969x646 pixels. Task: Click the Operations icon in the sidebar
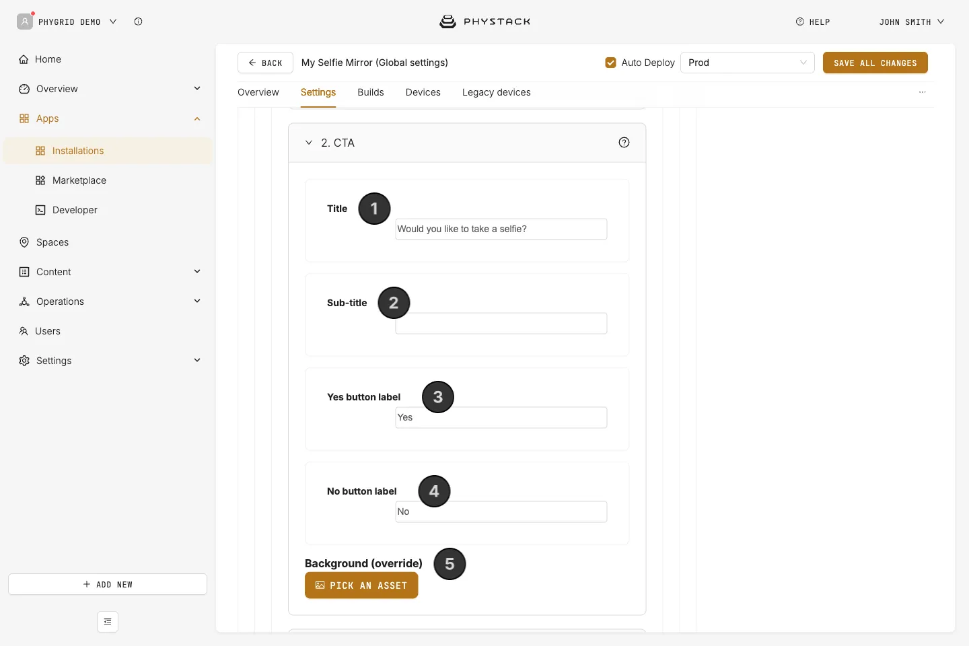coord(24,301)
